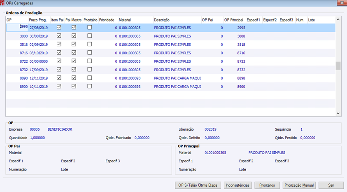Image resolution: width=347 pixels, height=192 pixels.
Task: Close the OPs Carregadas window
Action: coord(342,2)
